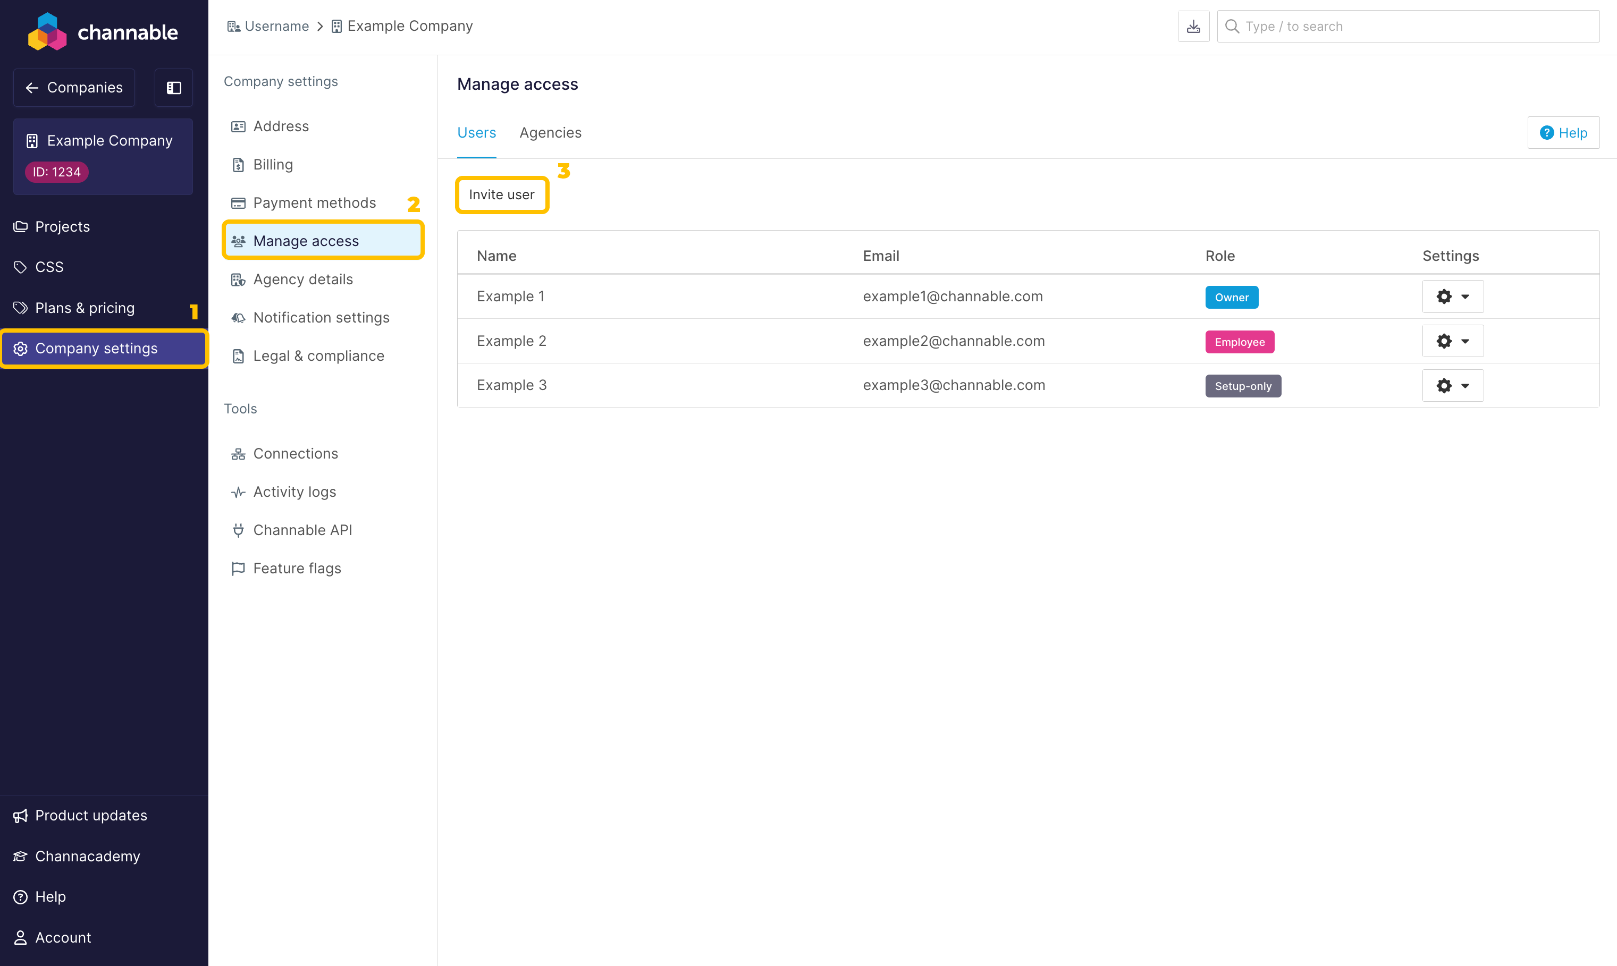Click the channable logo

click(103, 32)
